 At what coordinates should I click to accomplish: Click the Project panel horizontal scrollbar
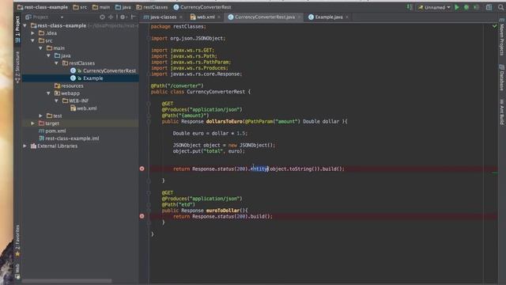tap(67, 281)
